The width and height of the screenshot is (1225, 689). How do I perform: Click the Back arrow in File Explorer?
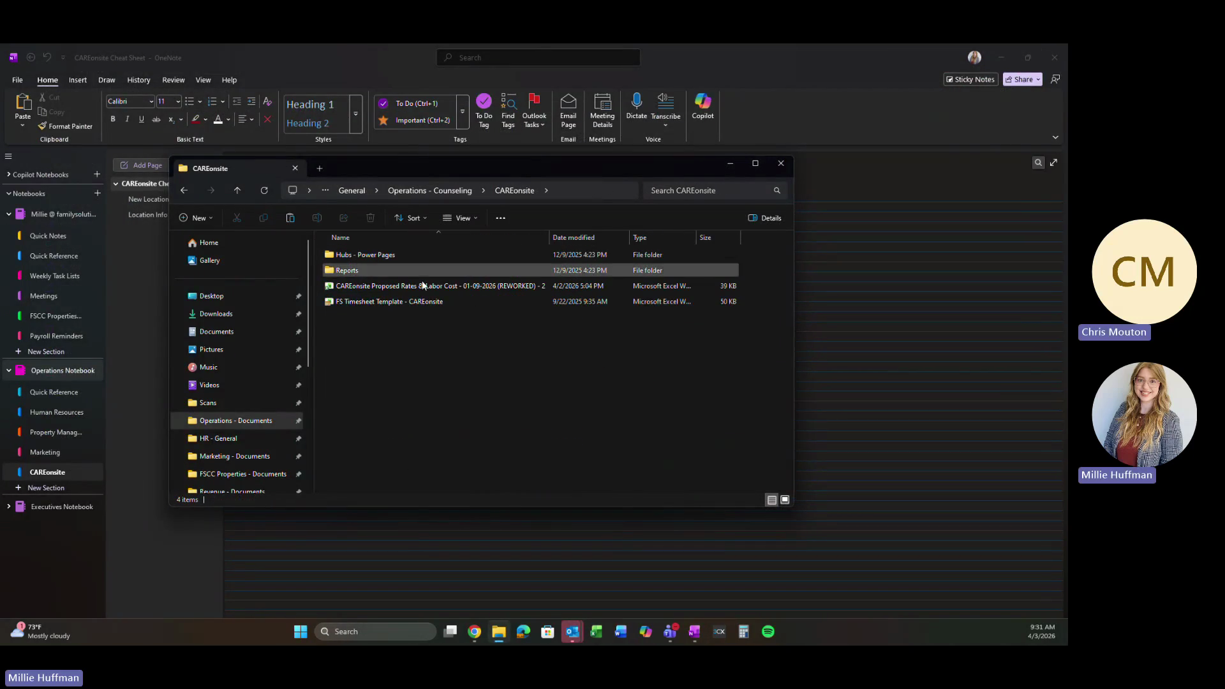point(184,190)
